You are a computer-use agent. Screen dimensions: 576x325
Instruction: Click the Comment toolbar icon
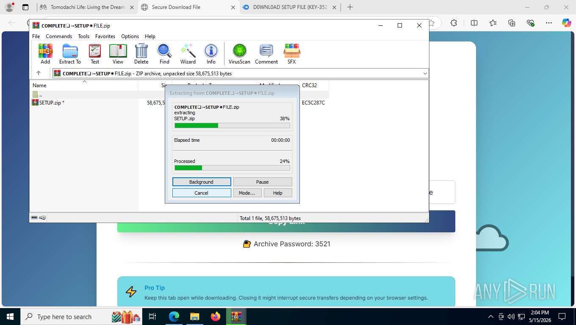266,54
